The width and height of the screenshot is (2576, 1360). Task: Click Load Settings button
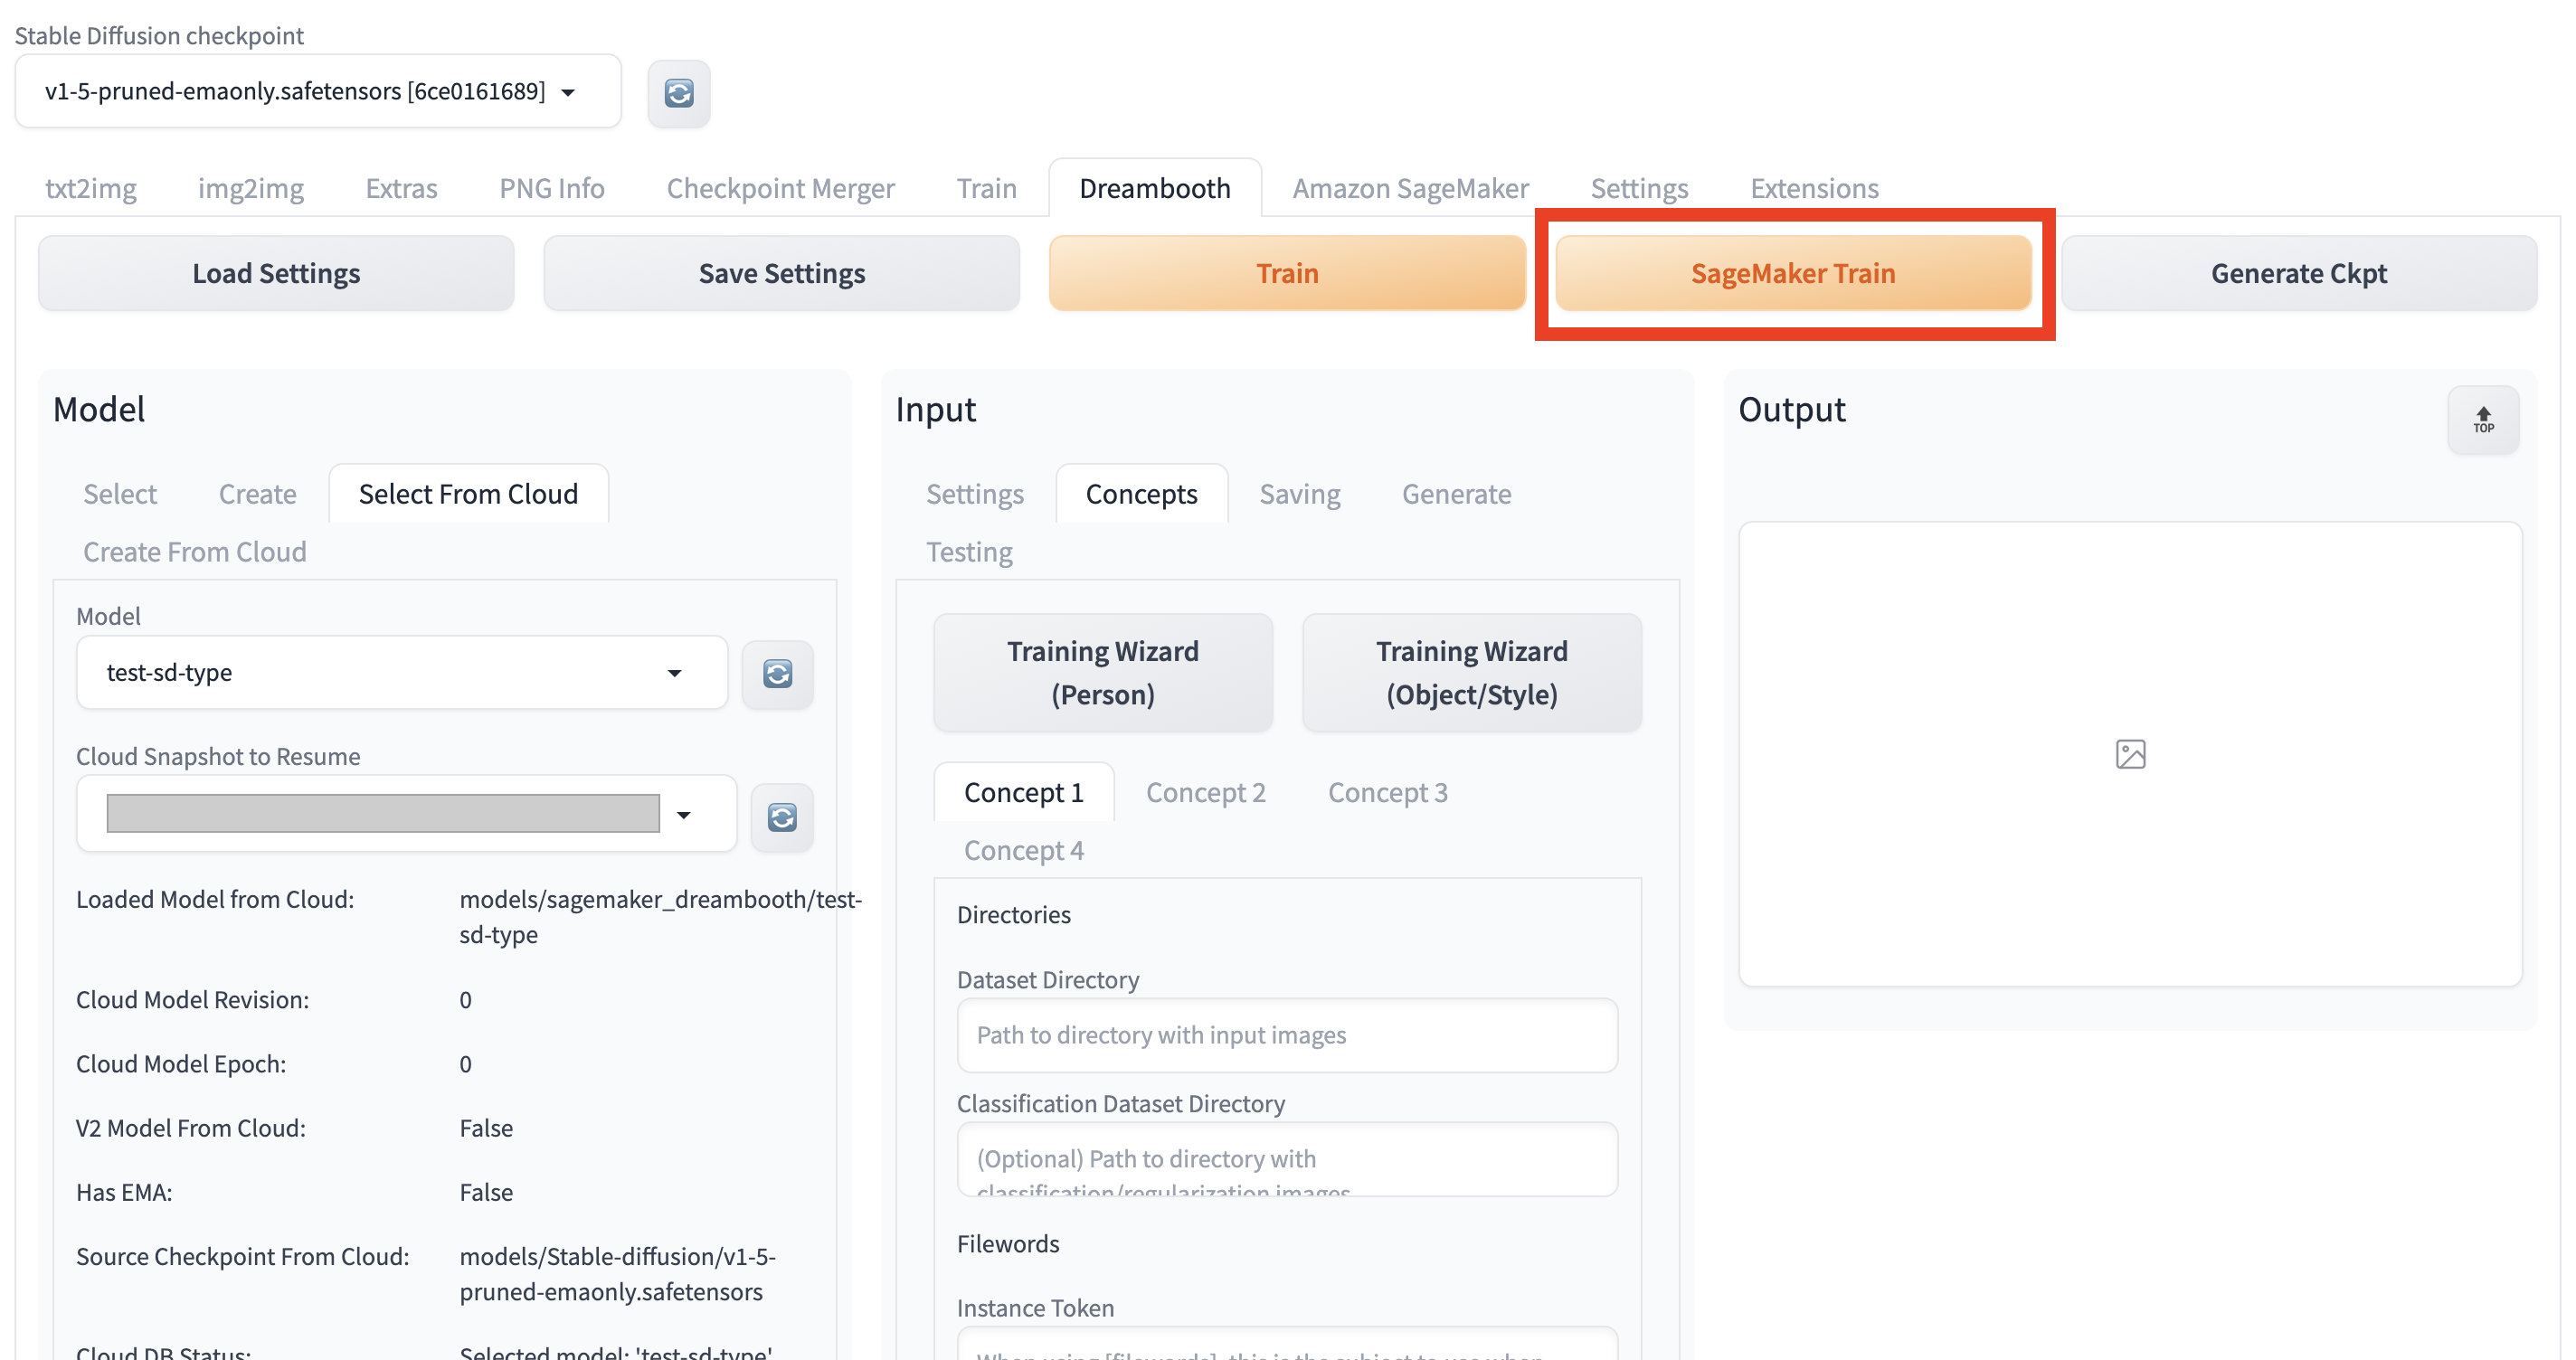276,273
